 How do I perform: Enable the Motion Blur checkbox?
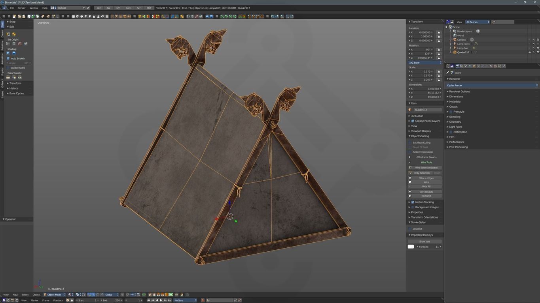click(451, 132)
